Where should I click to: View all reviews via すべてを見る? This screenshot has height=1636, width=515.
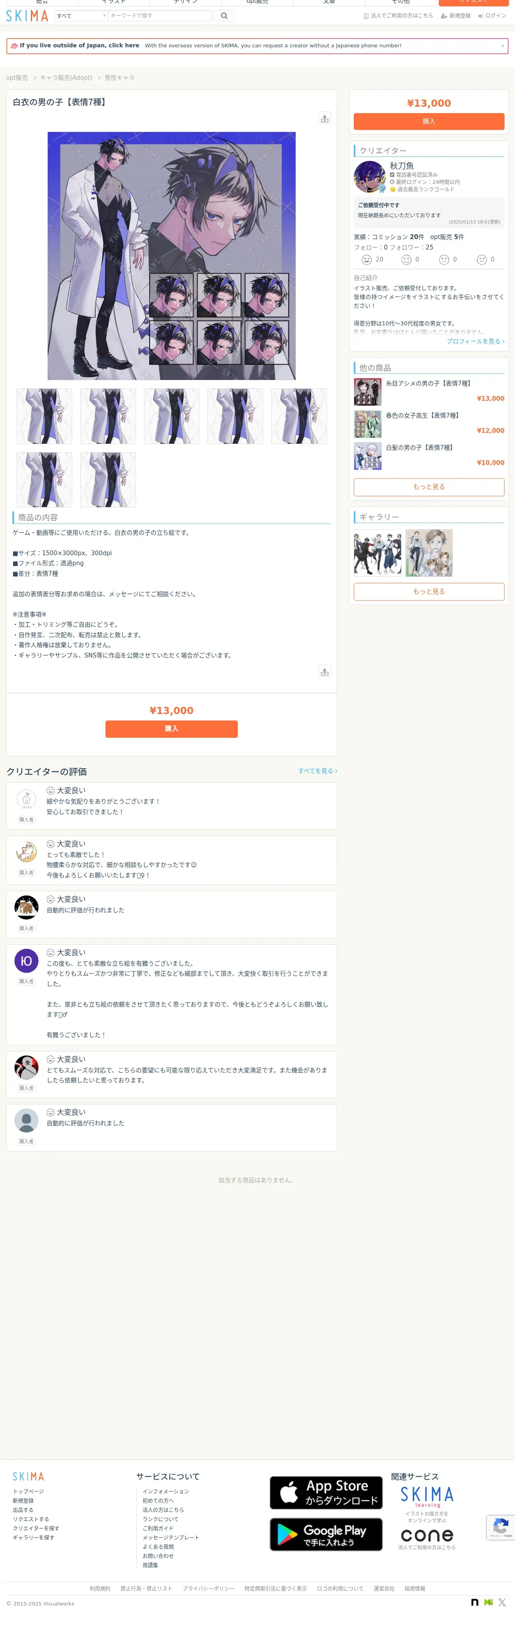(x=318, y=771)
